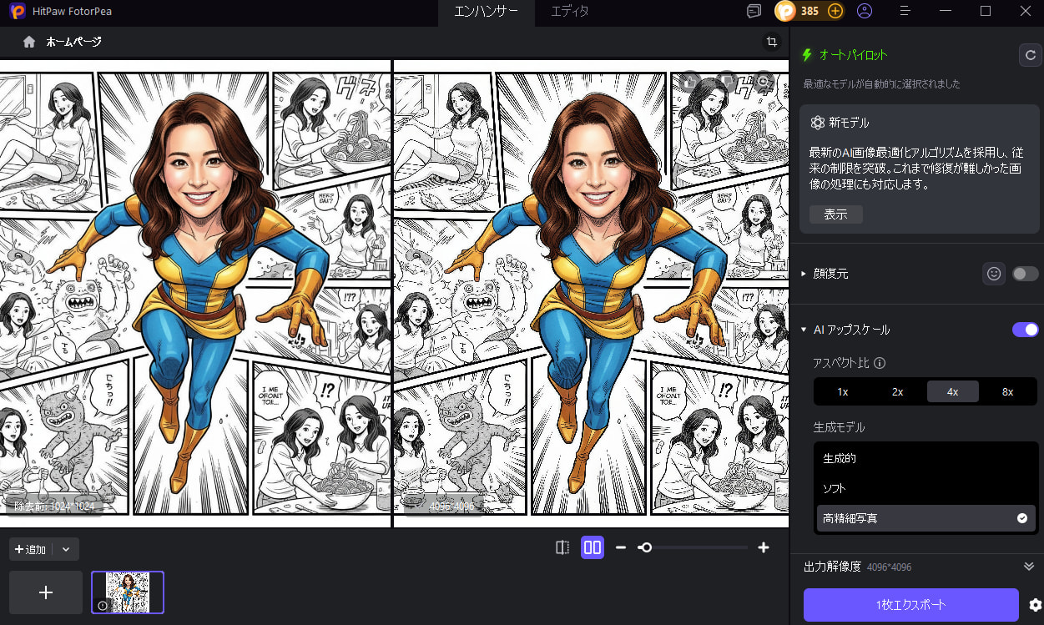Select the 8x upscale ratio
The image size is (1044, 625).
[x=1007, y=391]
